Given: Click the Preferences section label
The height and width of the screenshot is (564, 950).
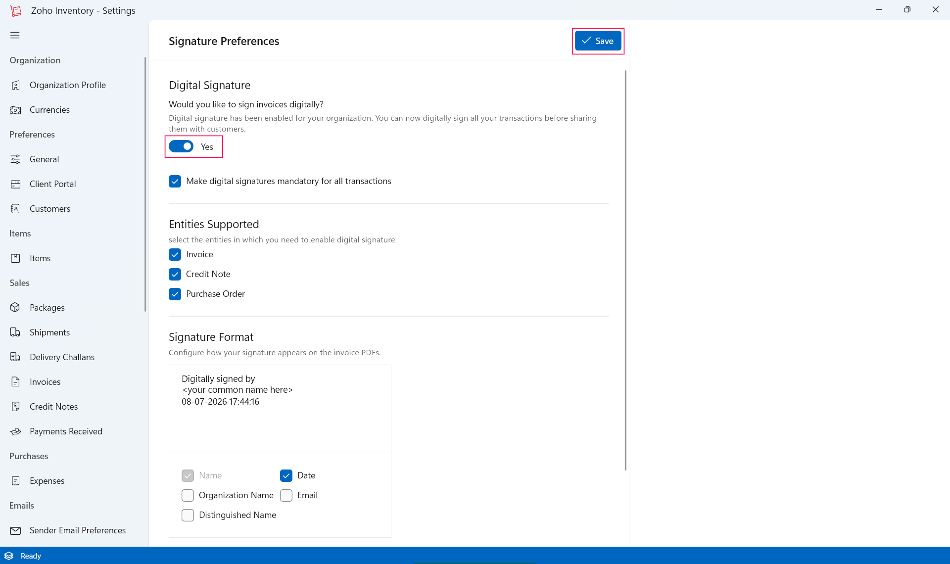Looking at the screenshot, I should pos(32,135).
